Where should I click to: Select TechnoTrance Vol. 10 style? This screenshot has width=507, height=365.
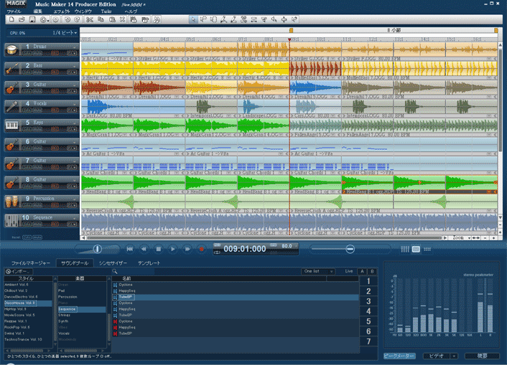tap(23, 339)
